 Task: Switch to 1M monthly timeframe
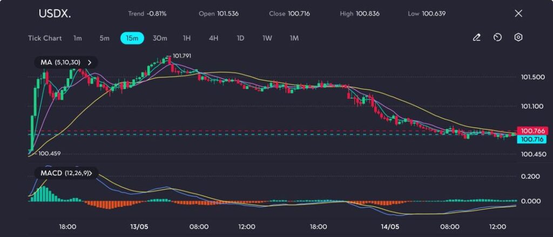(294, 38)
